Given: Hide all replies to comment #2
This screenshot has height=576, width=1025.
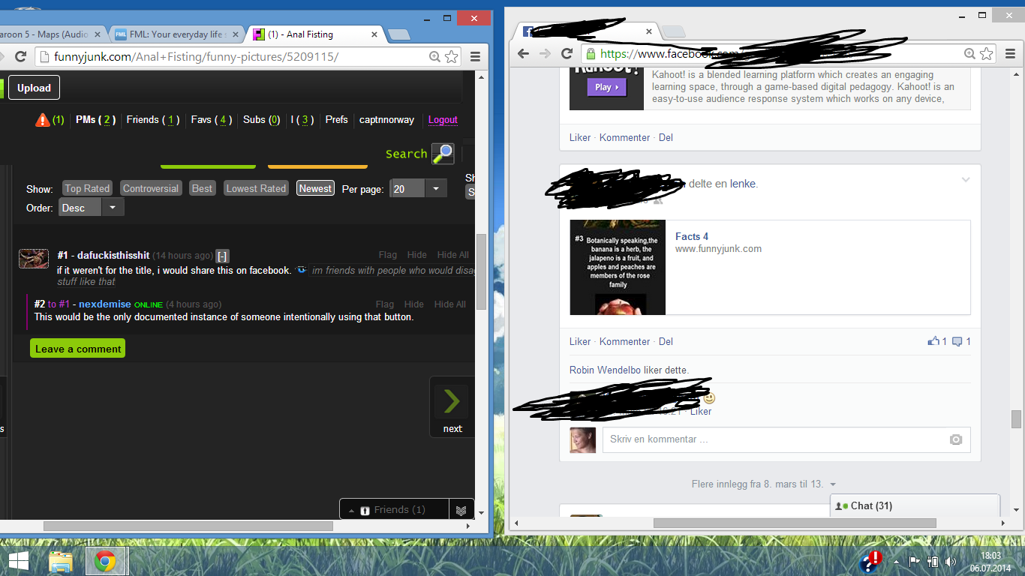Looking at the screenshot, I should (x=452, y=304).
